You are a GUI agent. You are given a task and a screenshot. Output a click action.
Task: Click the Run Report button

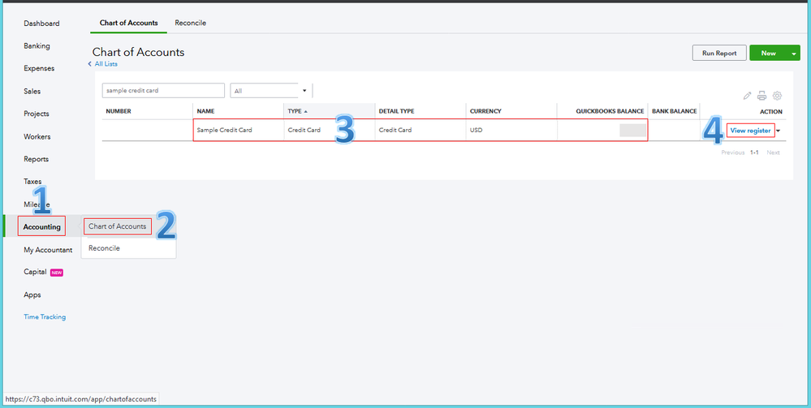(x=719, y=53)
